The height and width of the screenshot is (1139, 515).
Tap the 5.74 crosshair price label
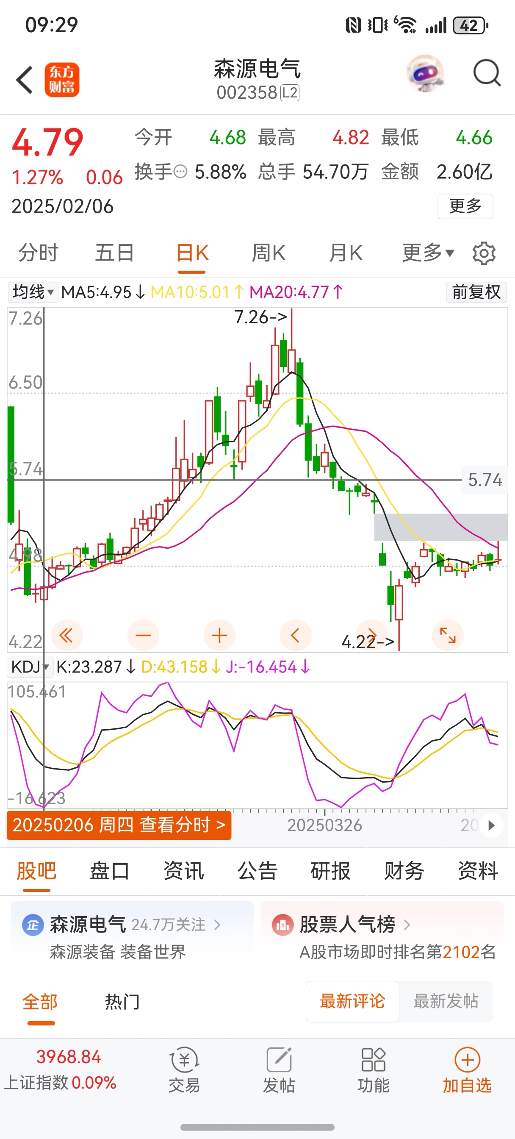[485, 480]
